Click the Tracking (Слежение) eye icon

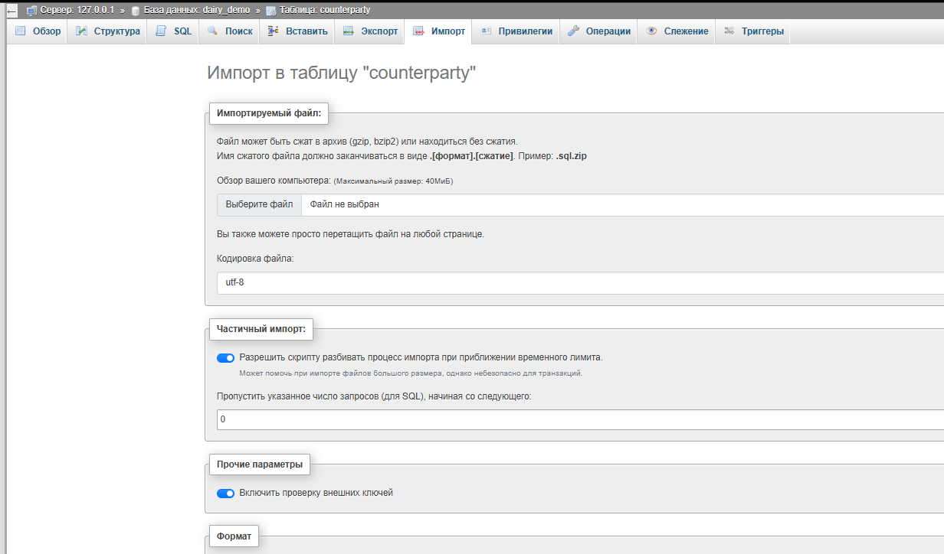click(x=651, y=31)
